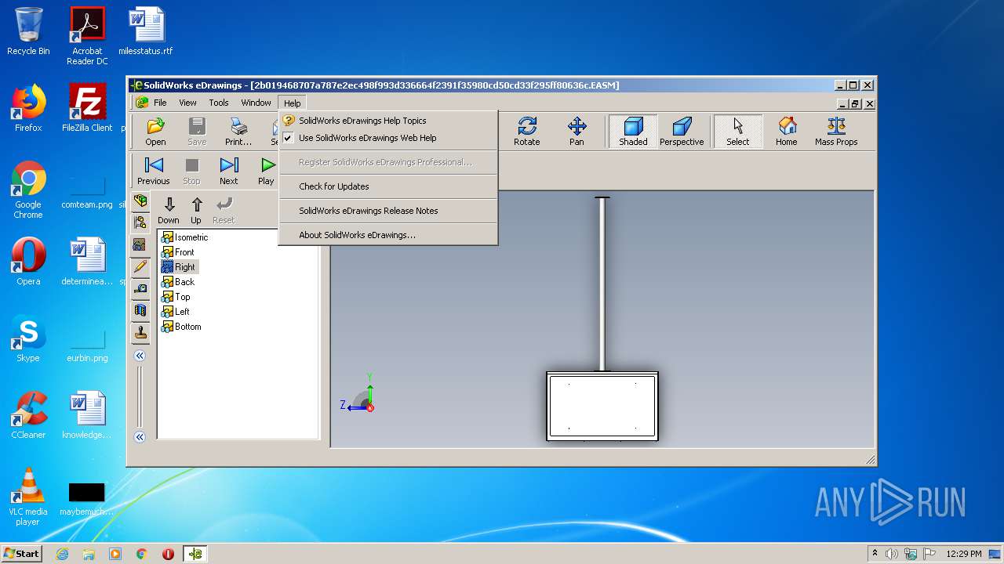Start animation with the Play button
The width and height of the screenshot is (1004, 564).
(267, 171)
